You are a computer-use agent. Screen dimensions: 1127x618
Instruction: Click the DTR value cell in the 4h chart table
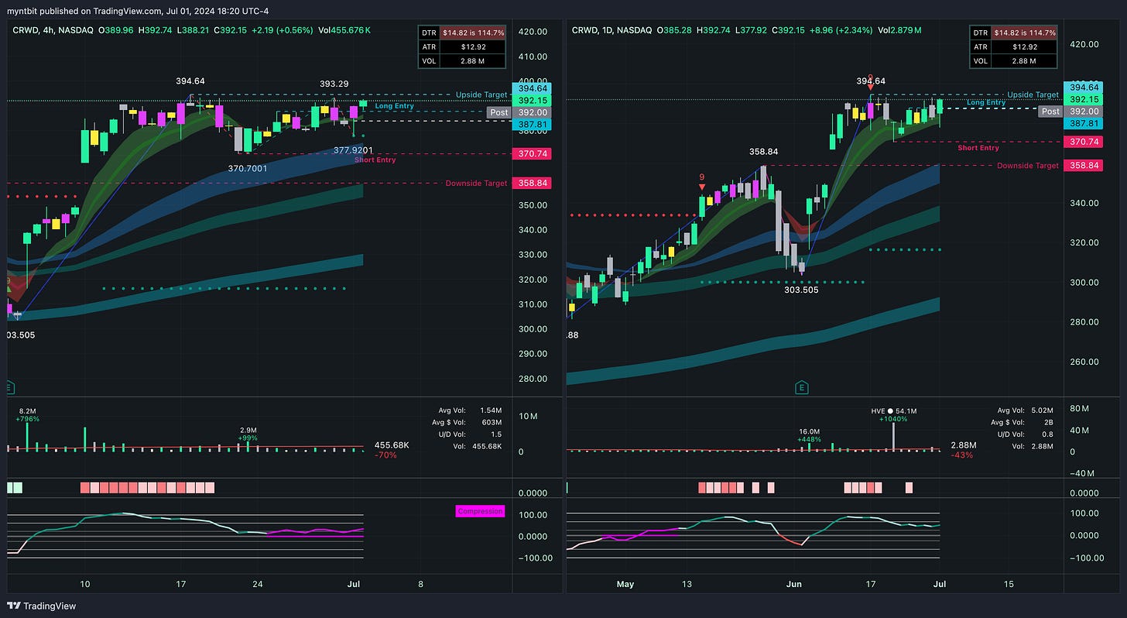click(x=472, y=33)
